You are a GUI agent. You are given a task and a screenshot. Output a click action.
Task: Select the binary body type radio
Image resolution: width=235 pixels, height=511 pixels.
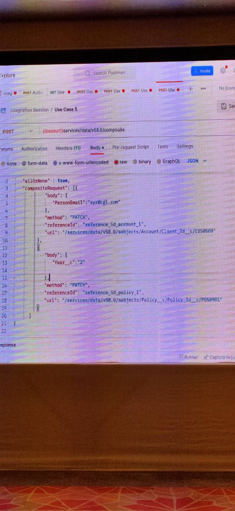(x=135, y=162)
